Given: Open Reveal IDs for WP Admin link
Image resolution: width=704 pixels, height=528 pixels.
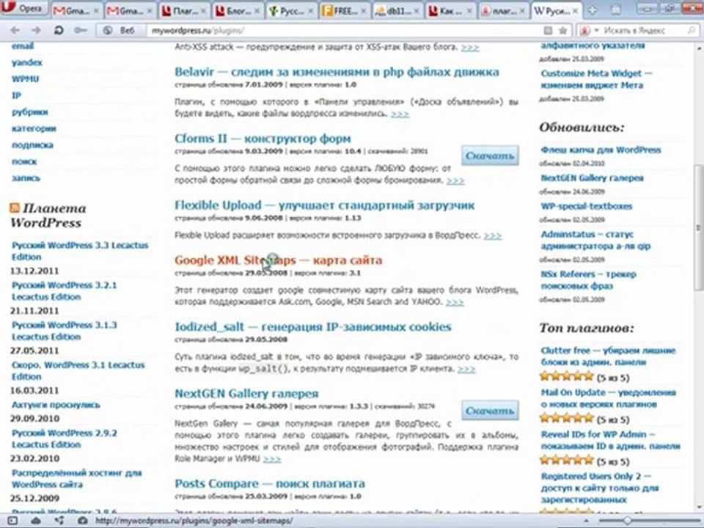Looking at the screenshot, I should [x=611, y=440].
